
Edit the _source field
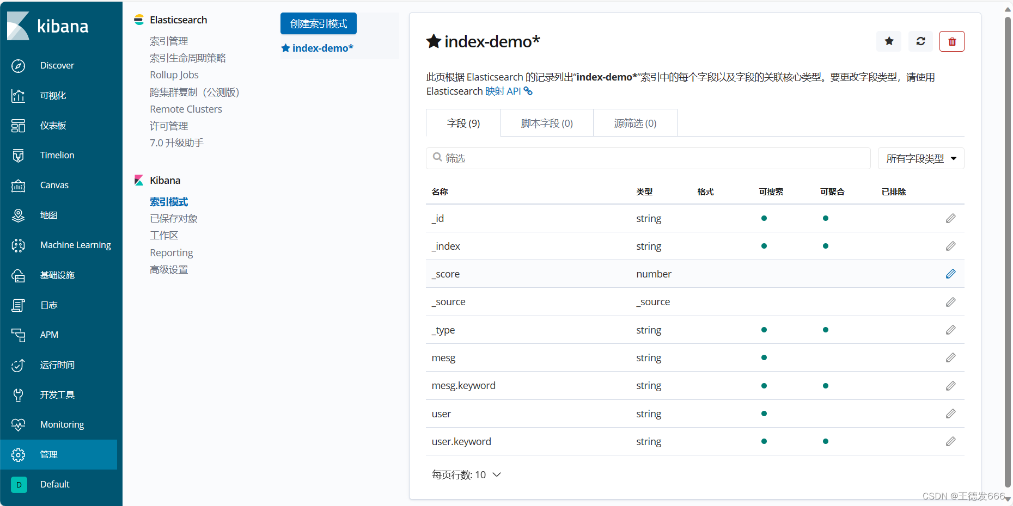tap(950, 302)
